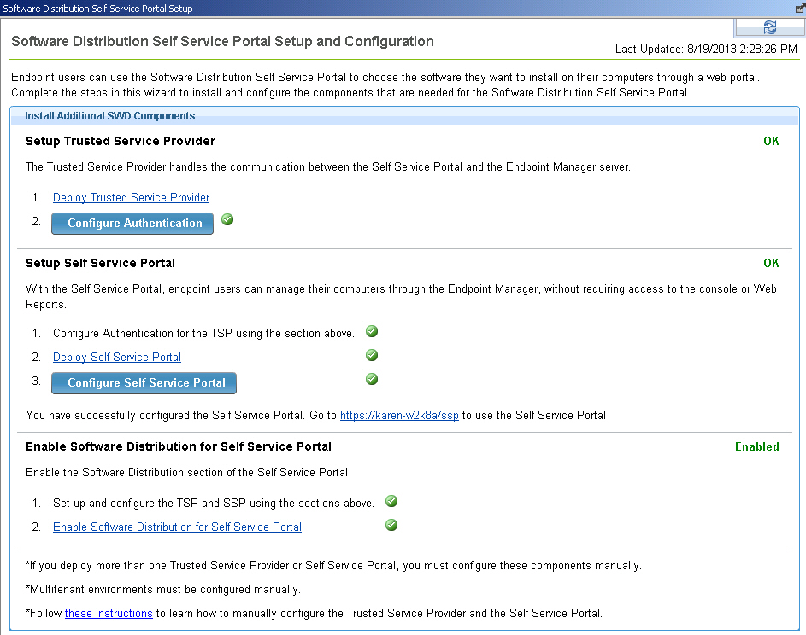Follow the these instructions link
This screenshot has height=635, width=806.
click(x=108, y=613)
